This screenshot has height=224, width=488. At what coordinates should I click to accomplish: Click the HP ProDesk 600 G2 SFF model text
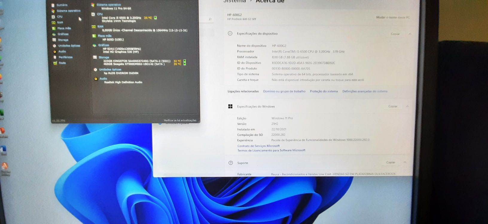pyautogui.click(x=242, y=19)
